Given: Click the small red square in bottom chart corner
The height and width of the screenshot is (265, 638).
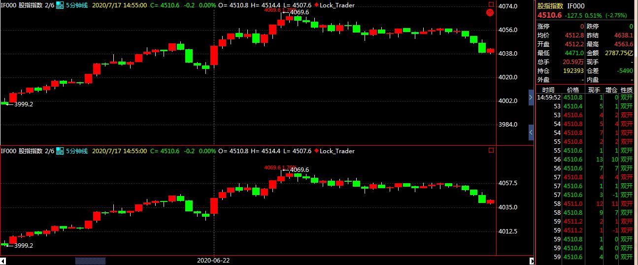Looking at the screenshot, I should coord(491,150).
